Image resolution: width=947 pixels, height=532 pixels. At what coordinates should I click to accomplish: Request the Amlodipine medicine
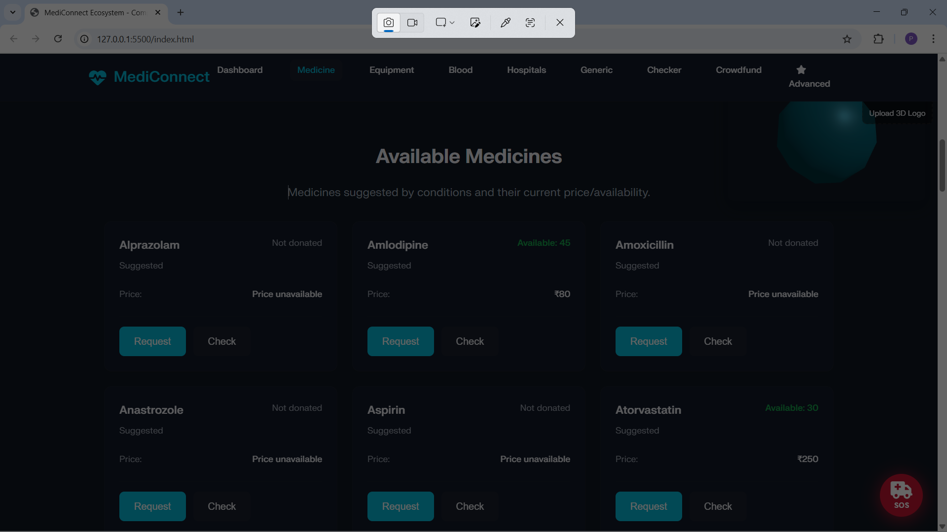click(400, 341)
